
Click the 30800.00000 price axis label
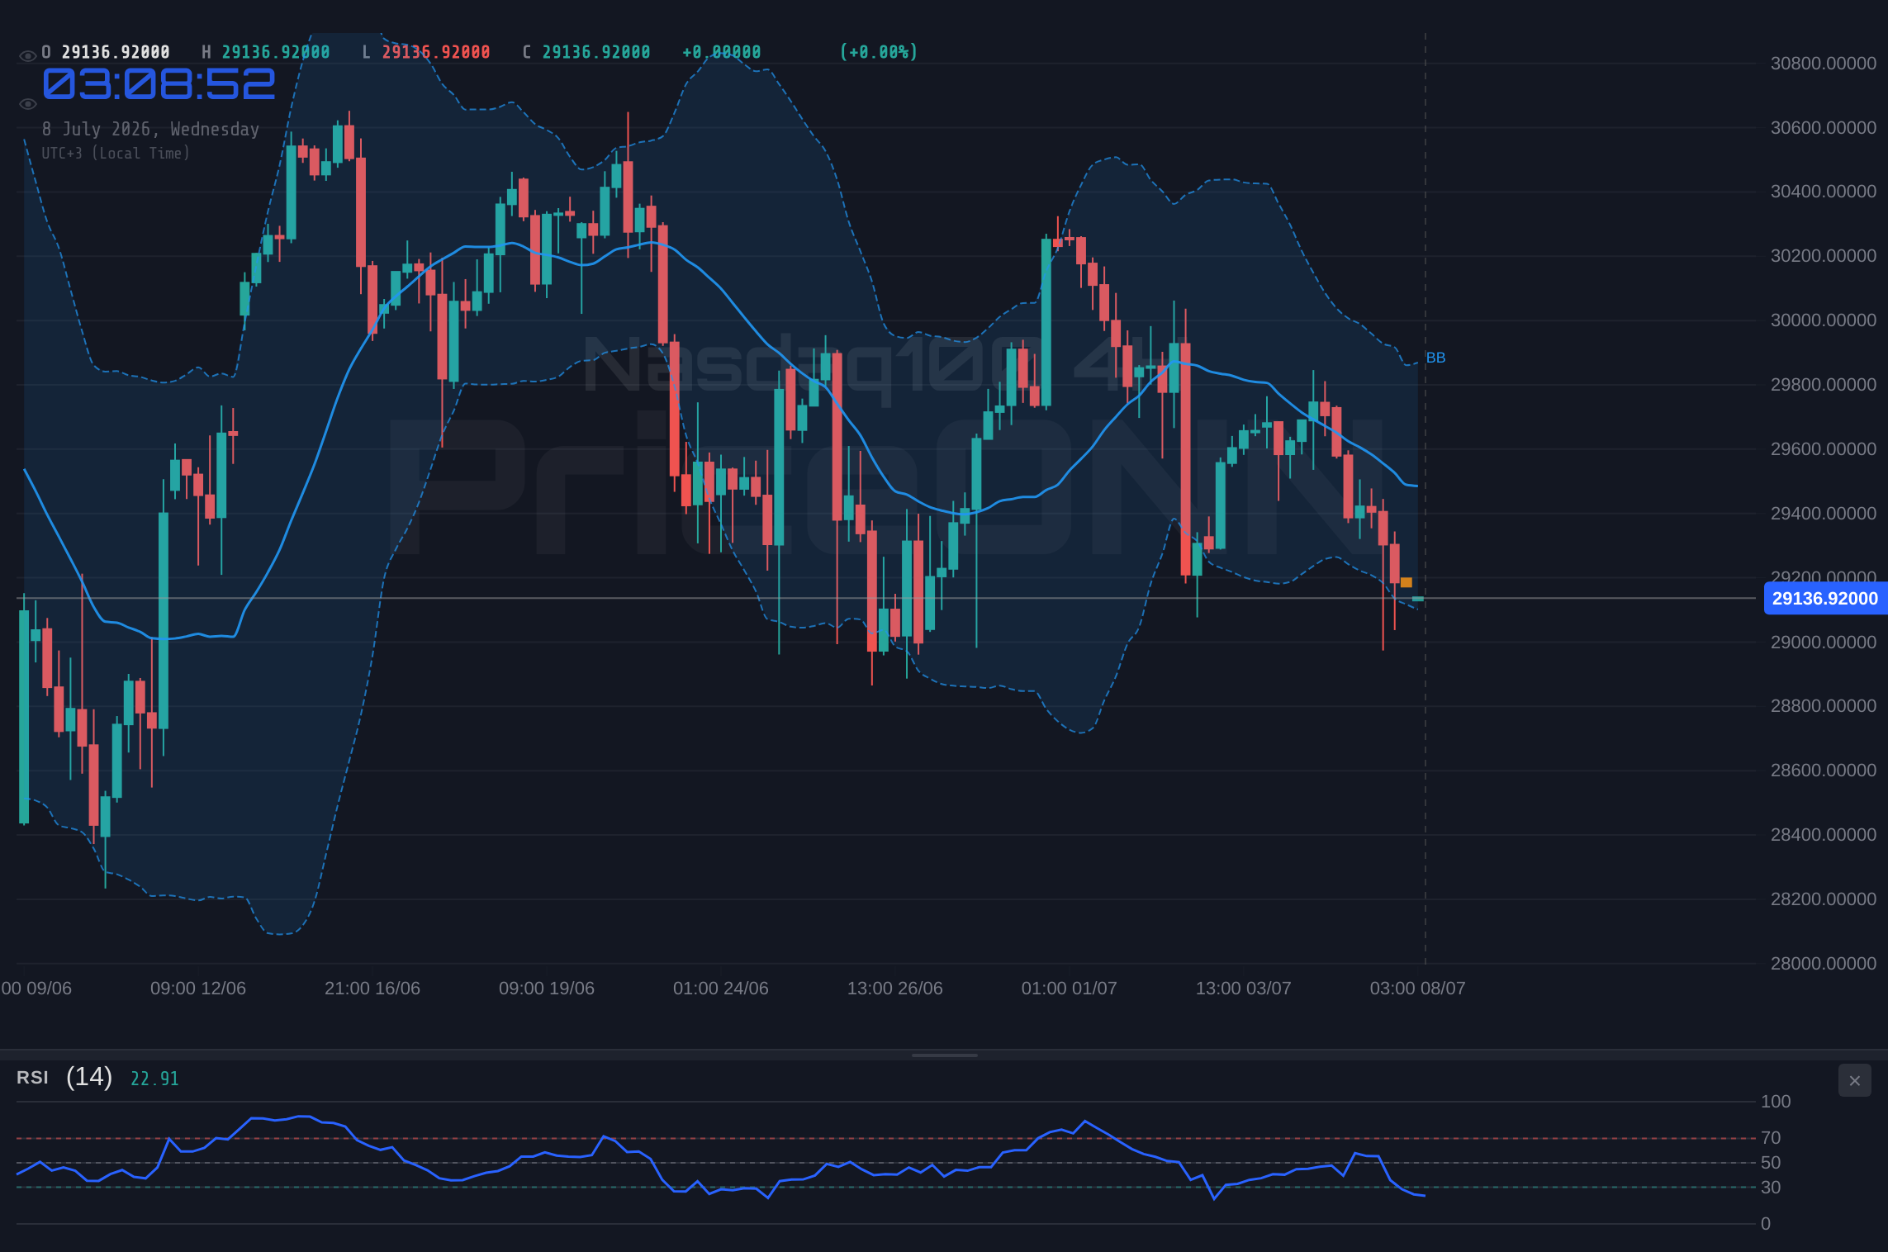(x=1823, y=64)
